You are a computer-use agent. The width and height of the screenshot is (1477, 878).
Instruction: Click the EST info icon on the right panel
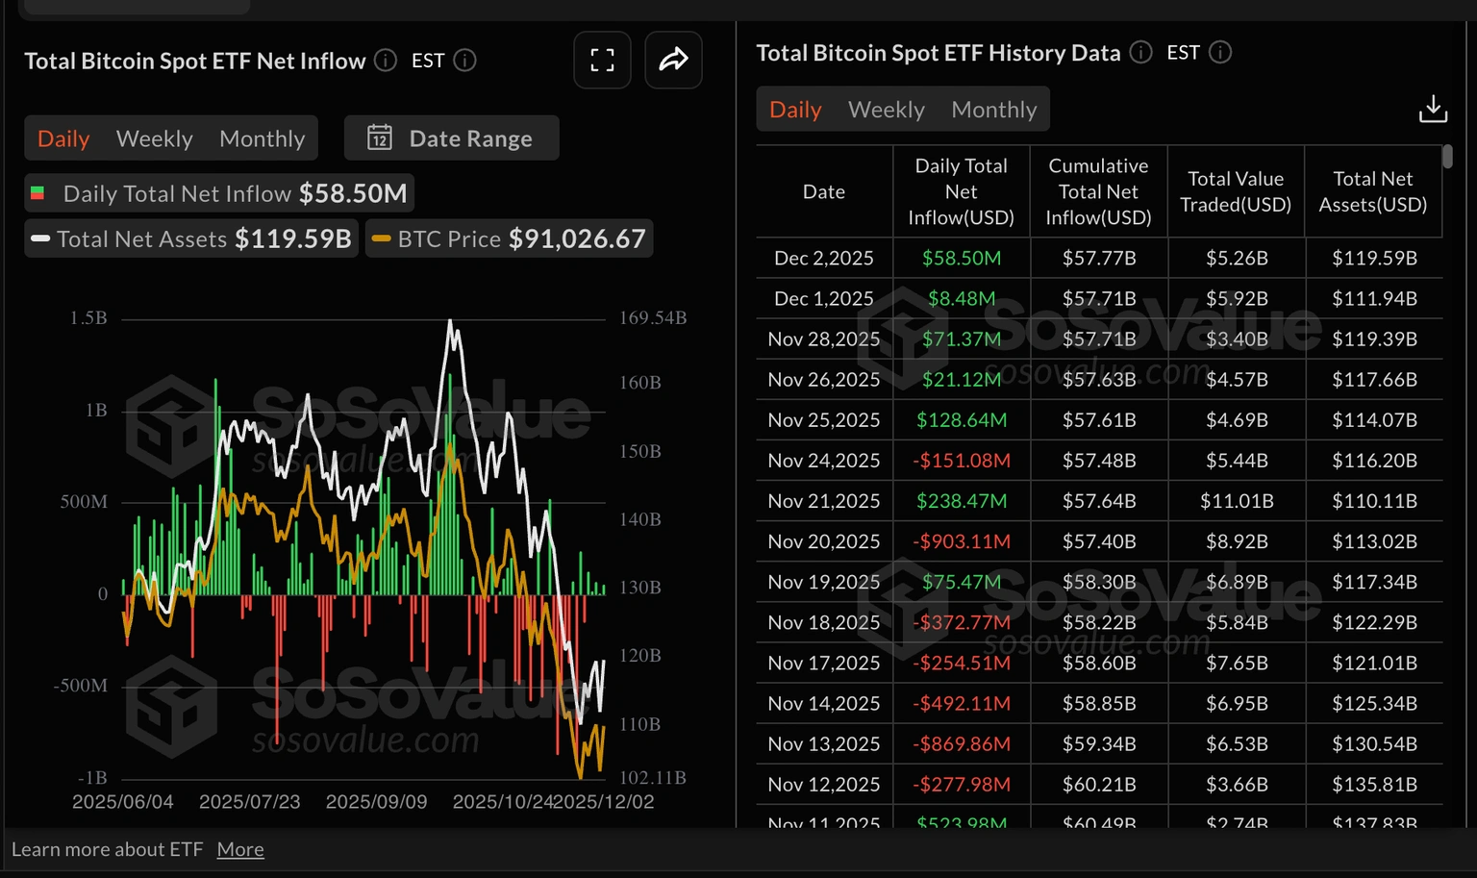pos(1219,53)
